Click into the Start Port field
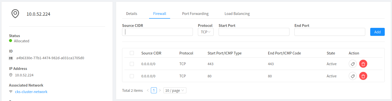 click(x=254, y=32)
